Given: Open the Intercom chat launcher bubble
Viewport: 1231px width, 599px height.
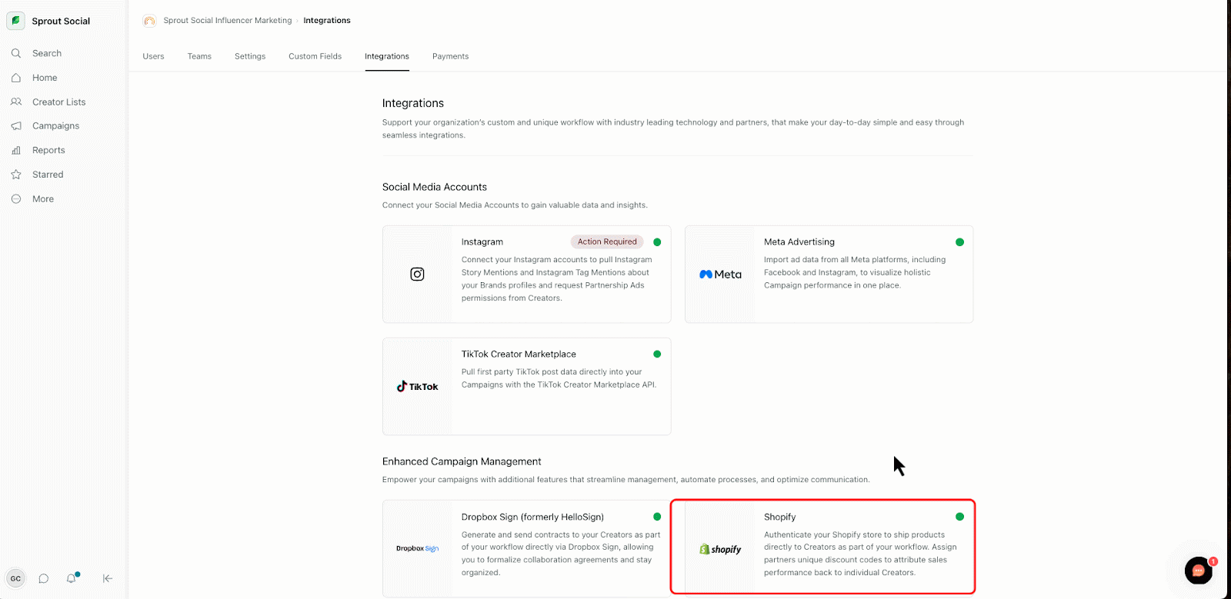Looking at the screenshot, I should [x=1199, y=571].
